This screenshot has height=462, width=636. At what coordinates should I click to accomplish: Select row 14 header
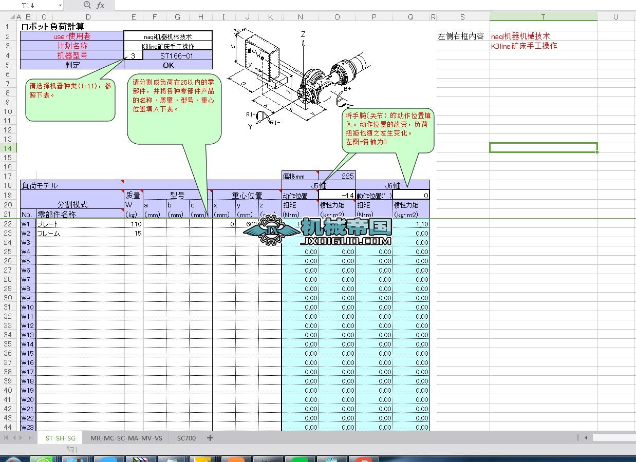coord(8,148)
